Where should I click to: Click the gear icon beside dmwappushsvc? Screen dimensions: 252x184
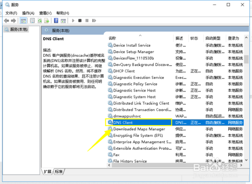110,116
